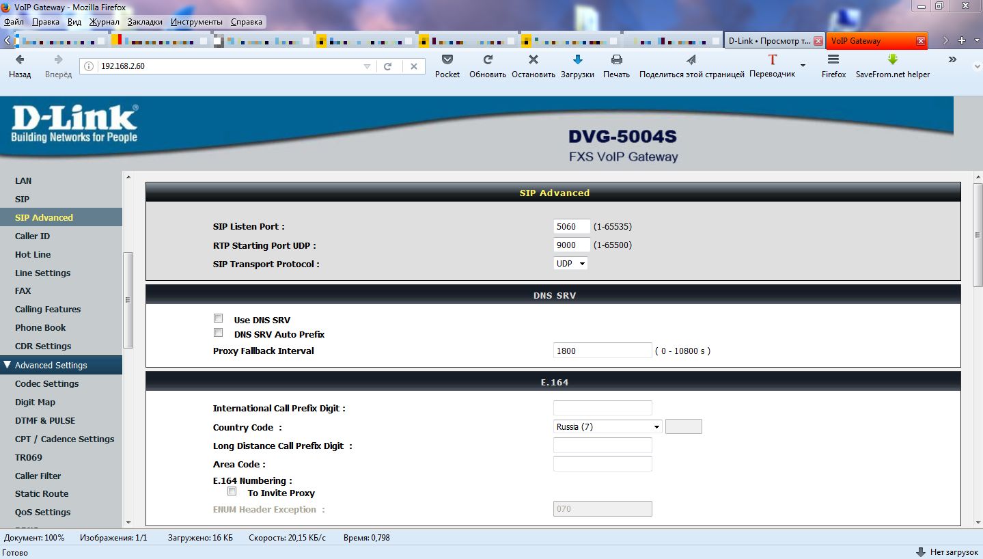The height and width of the screenshot is (559, 983).
Task: Reload page with the Обновить icon
Action: [488, 60]
